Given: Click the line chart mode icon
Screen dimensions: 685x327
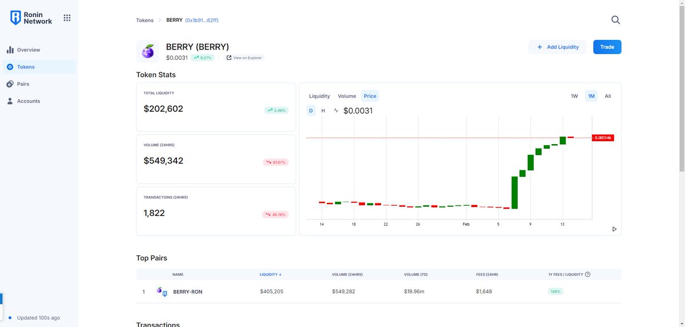Looking at the screenshot, I should (x=336, y=111).
